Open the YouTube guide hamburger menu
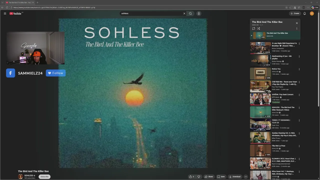Screen dimensions: 320x180 pos(5,13)
